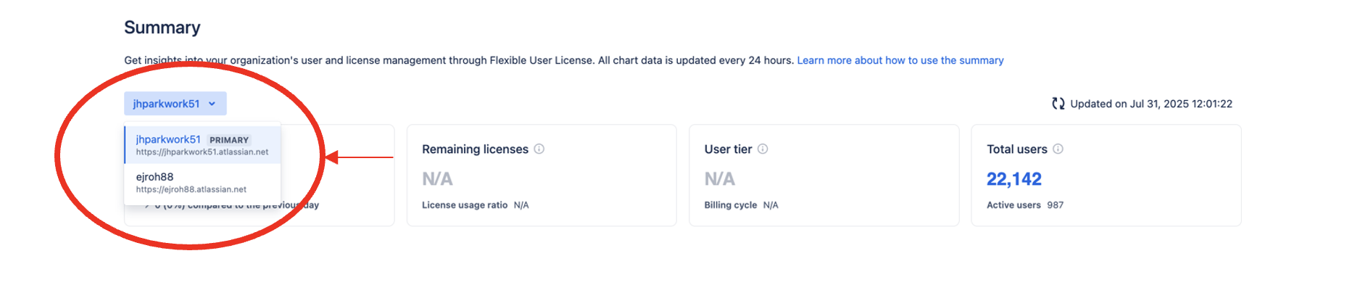Screen dimensions: 1360x293
Task: Click info icon next to User tier
Action: pos(763,149)
